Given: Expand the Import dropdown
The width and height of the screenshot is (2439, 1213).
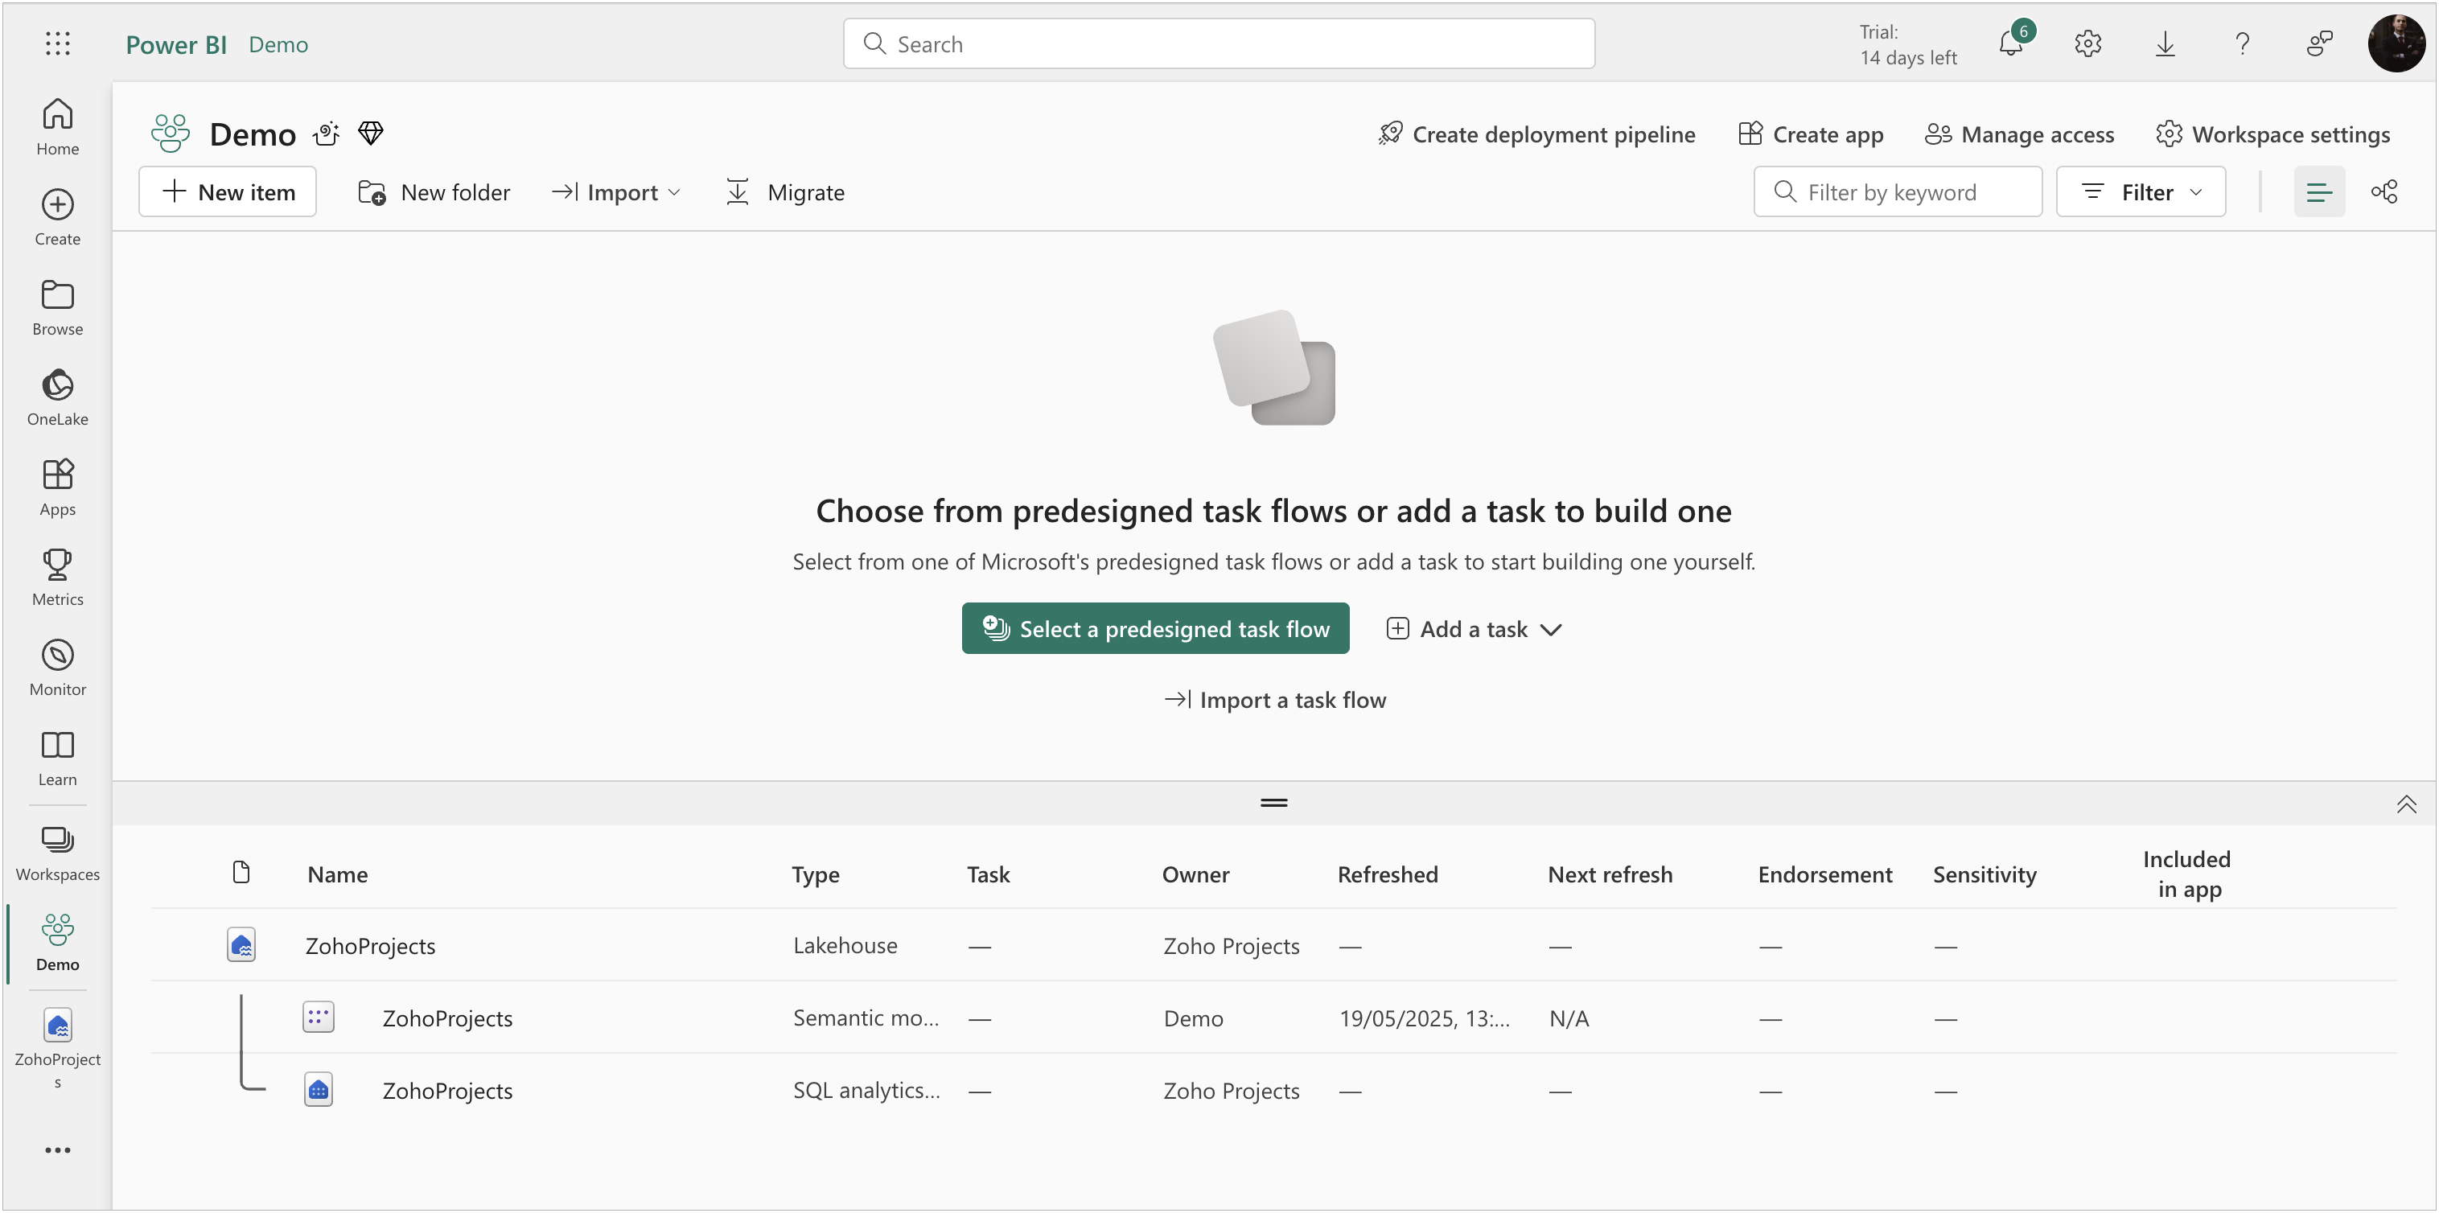Looking at the screenshot, I should click(616, 192).
